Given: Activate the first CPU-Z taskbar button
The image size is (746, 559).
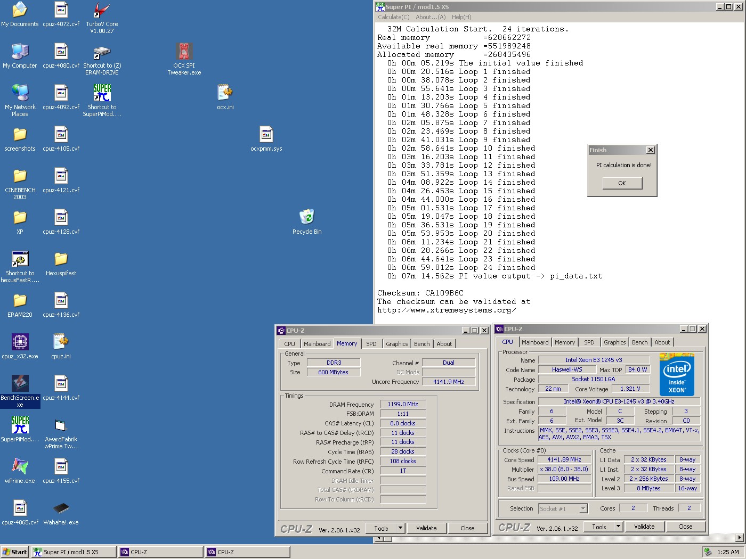Looking at the screenshot, I should 161,552.
